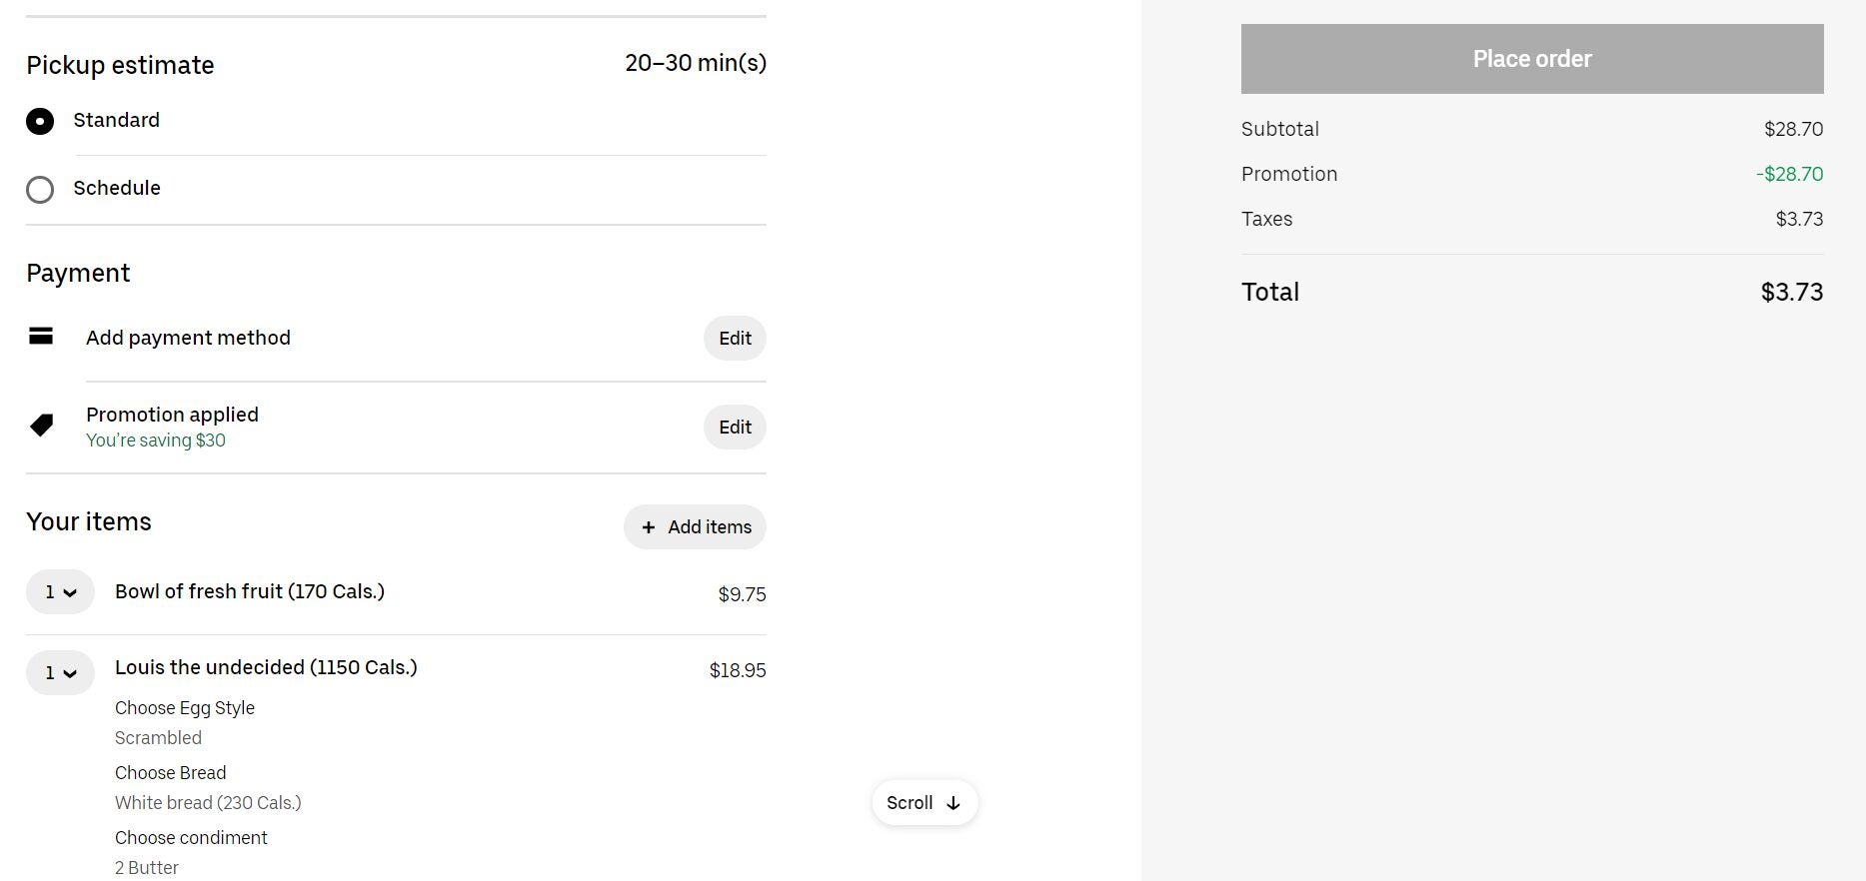Select the Schedule pickup option
The width and height of the screenshot is (1866, 881).
(40, 189)
